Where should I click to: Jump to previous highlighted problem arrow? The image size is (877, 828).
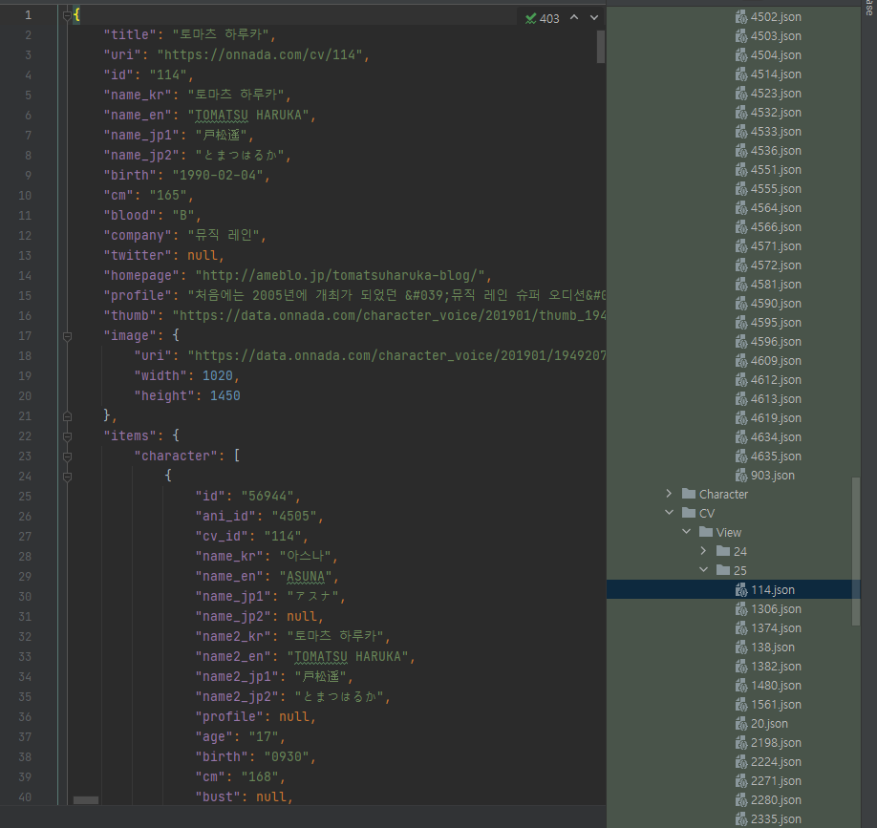(574, 17)
